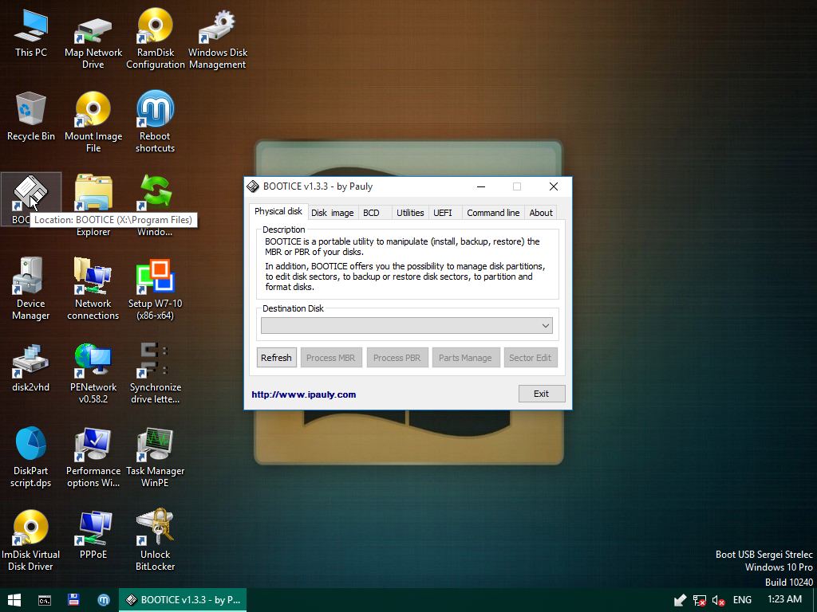Open DiskPart script.dps file

point(31,457)
